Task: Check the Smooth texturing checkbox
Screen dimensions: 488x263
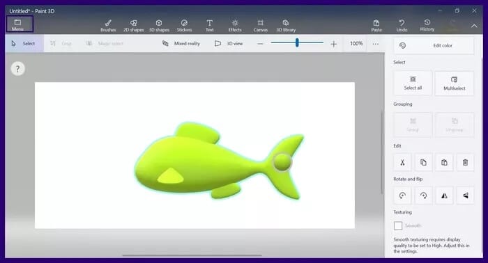Action: click(398, 225)
